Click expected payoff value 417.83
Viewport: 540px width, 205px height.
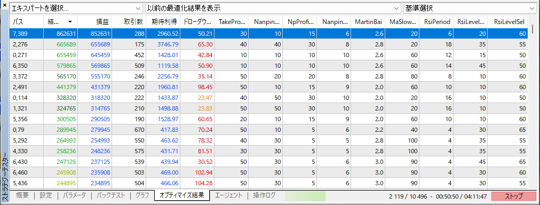click(x=170, y=130)
